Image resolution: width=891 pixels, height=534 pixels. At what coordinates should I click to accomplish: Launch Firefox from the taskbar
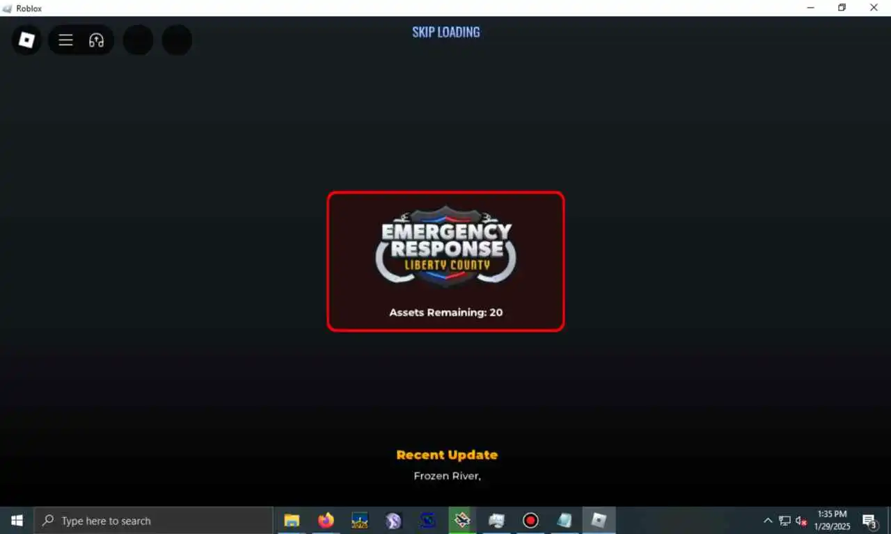tap(326, 520)
